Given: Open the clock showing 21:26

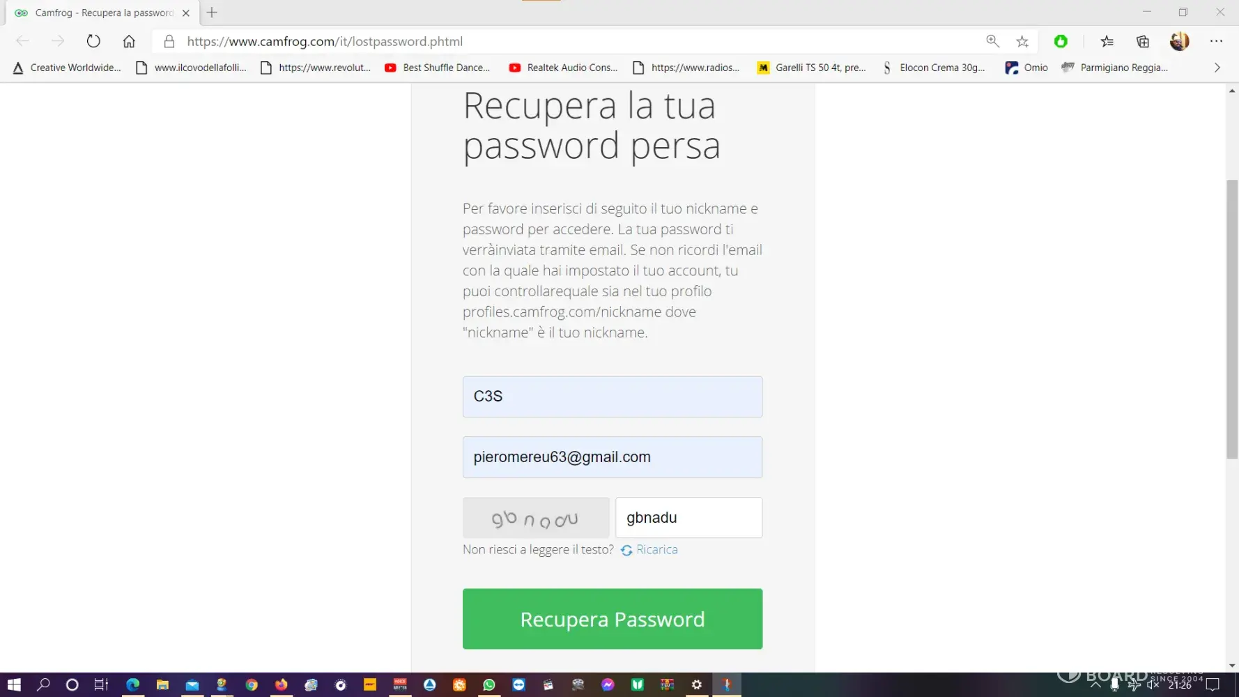Looking at the screenshot, I should point(1180,685).
